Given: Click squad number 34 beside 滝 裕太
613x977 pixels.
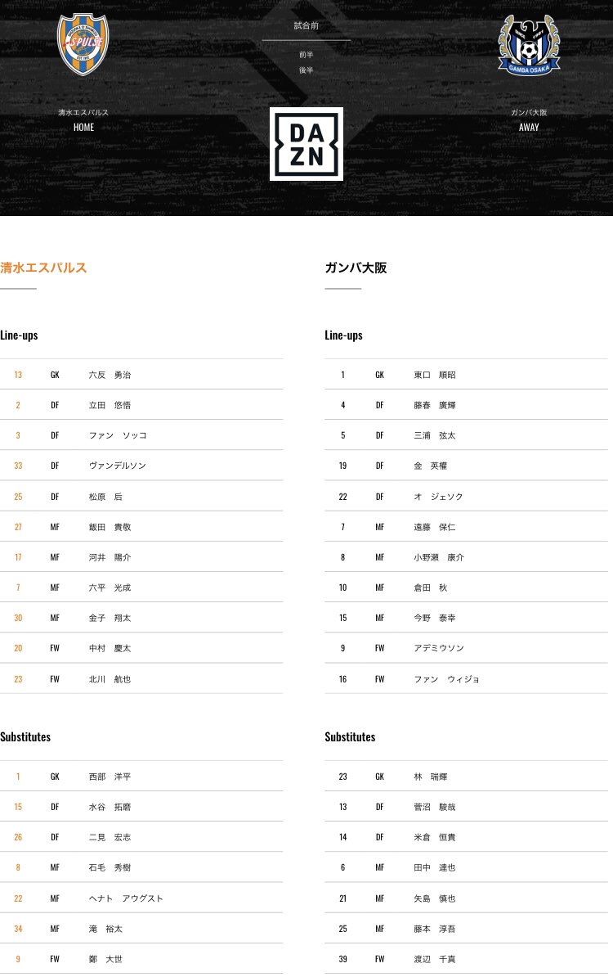Looking at the screenshot, I should (x=18, y=929).
